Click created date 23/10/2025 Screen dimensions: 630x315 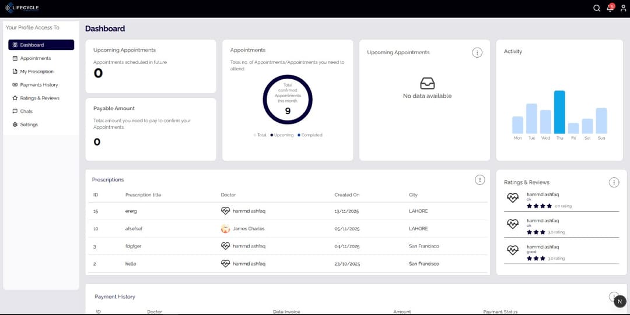pos(347,264)
